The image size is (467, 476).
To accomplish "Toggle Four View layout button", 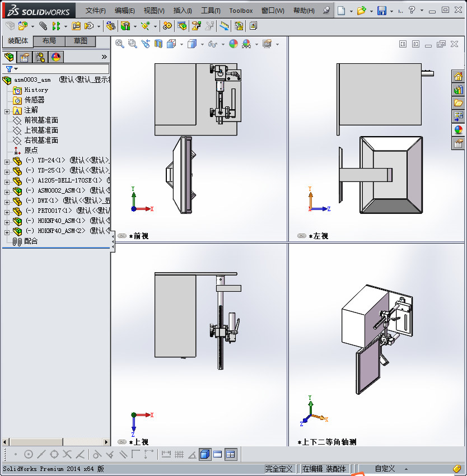I will tap(231, 454).
